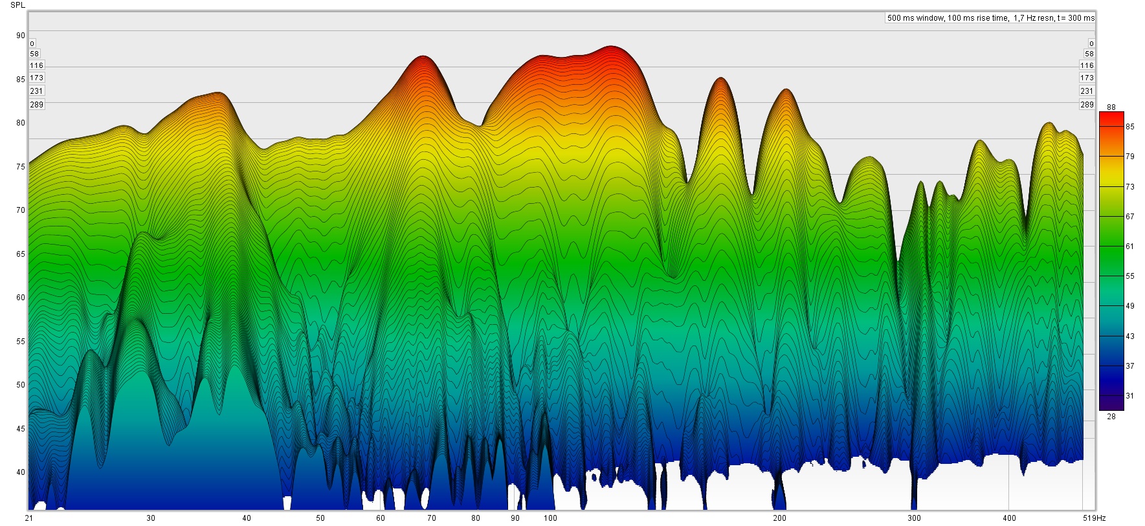The height and width of the screenshot is (526, 1145).
Task: Click the 289 ms time slice label on the right
Action: 1087,105
